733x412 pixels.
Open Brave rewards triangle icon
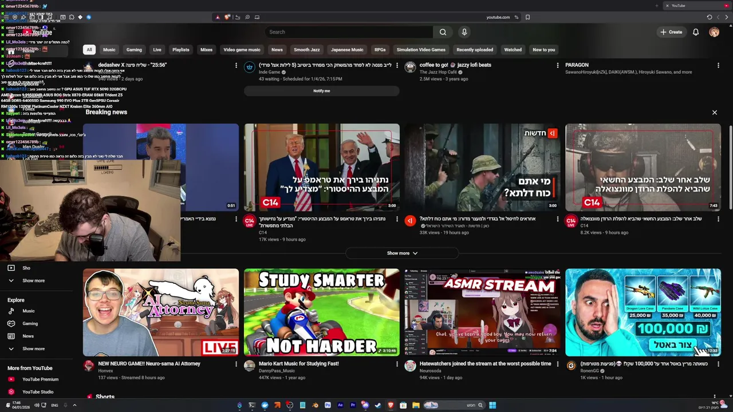pyautogui.click(x=218, y=17)
